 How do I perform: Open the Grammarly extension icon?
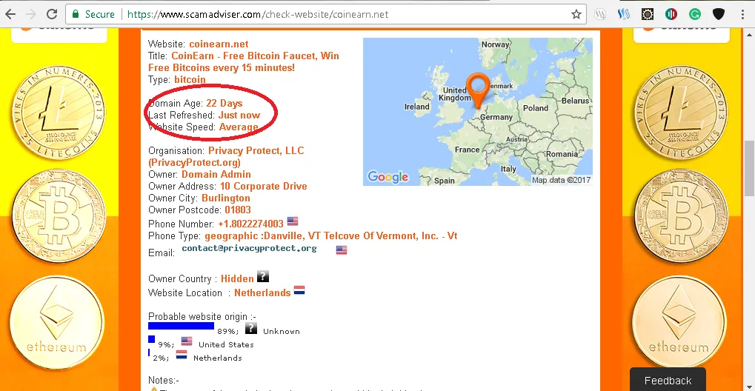pos(694,14)
